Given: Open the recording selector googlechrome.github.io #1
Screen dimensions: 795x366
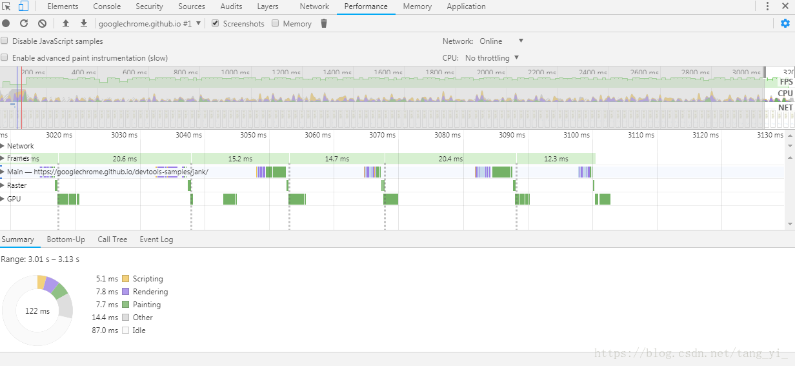Looking at the screenshot, I should coord(150,23).
